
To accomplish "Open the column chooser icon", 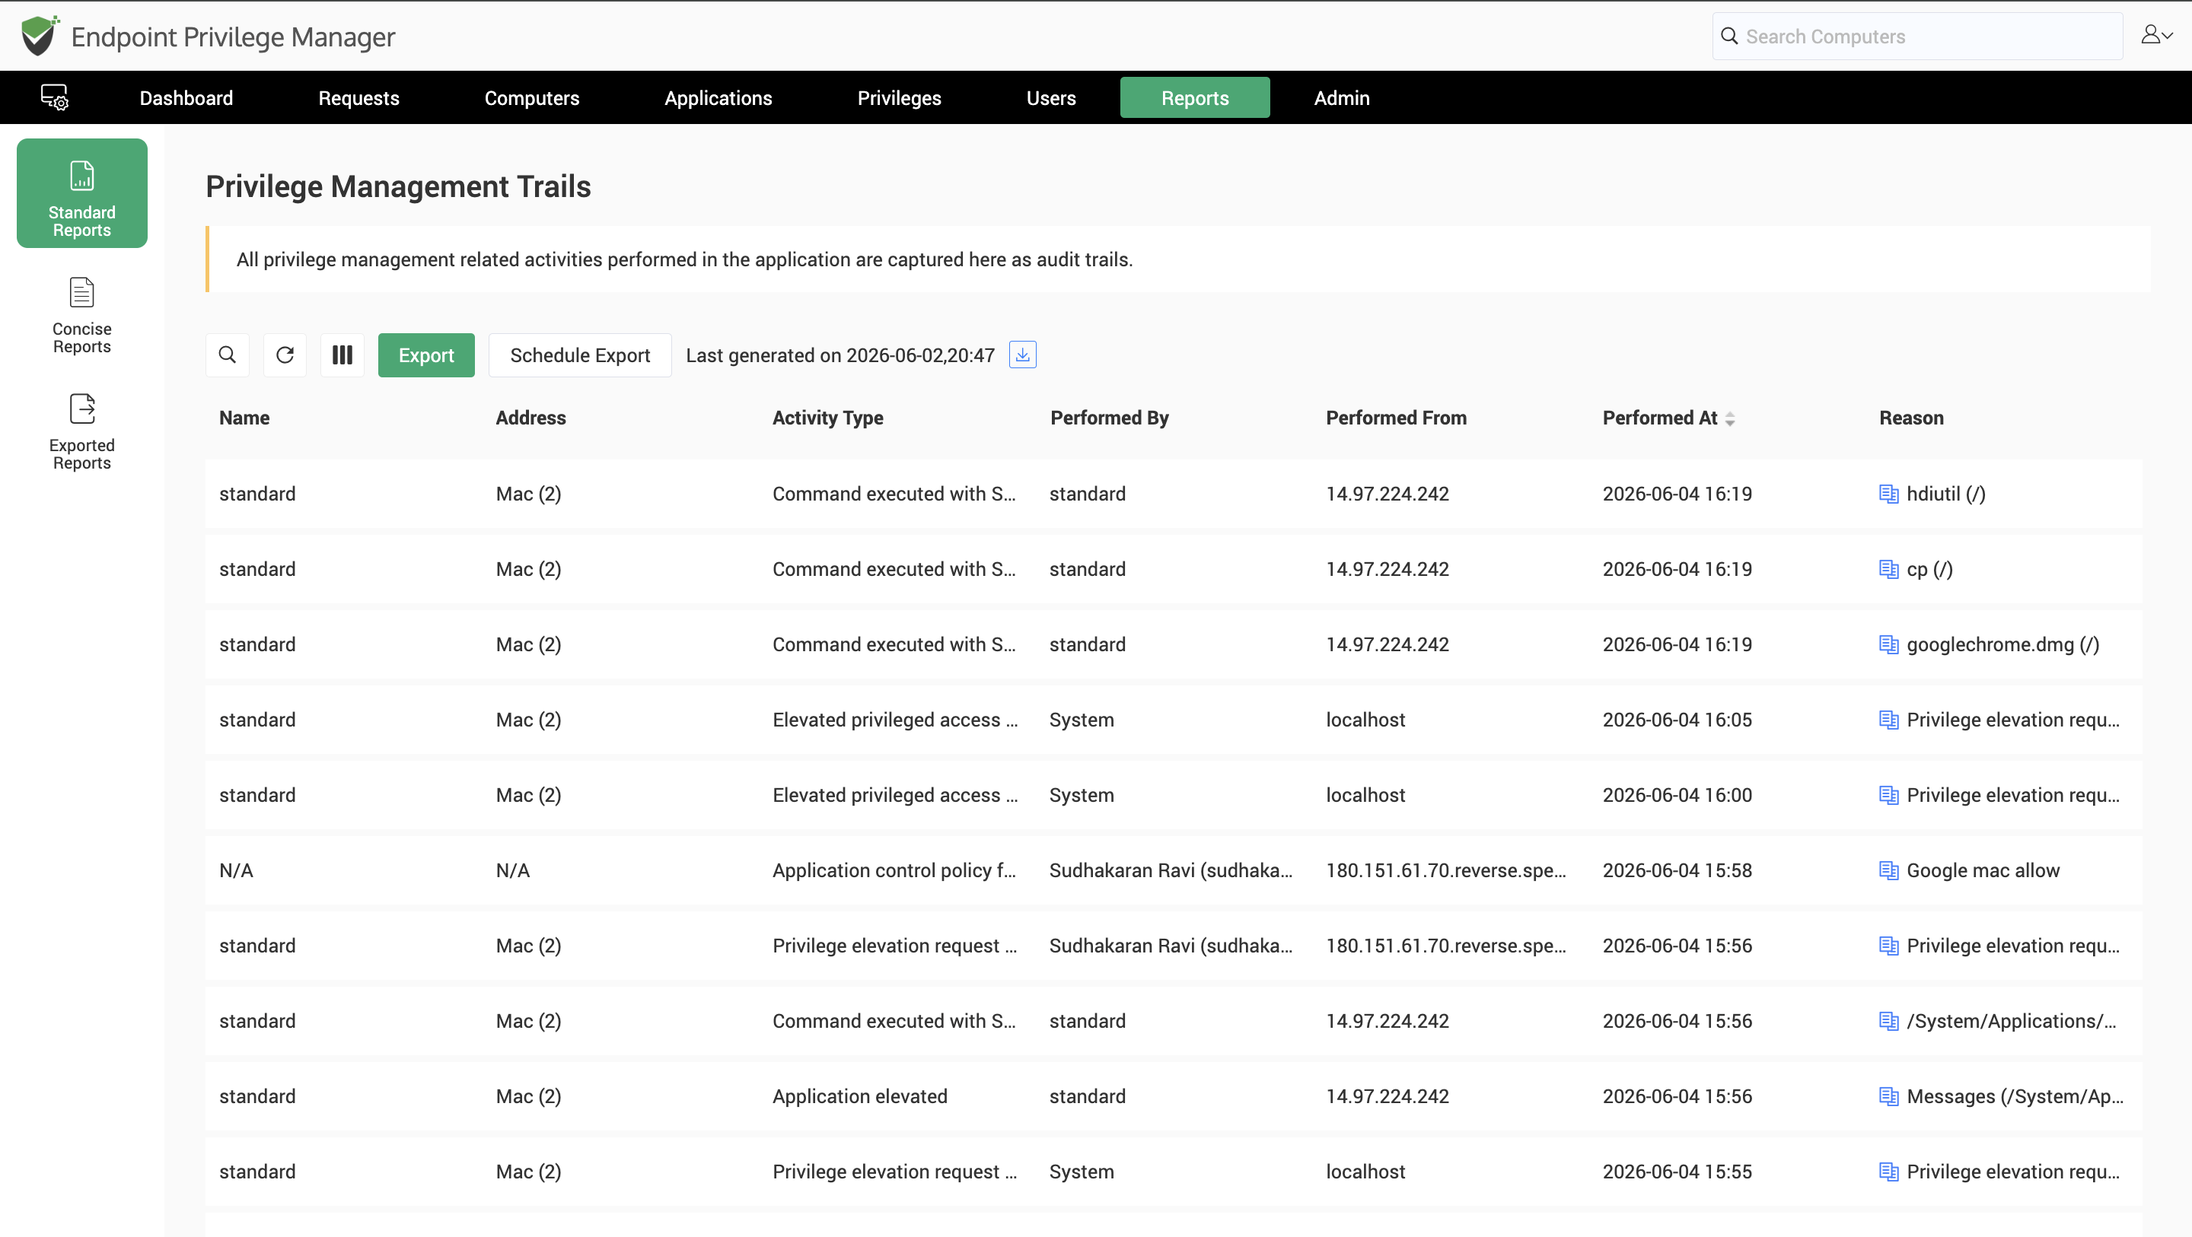I will 342,355.
